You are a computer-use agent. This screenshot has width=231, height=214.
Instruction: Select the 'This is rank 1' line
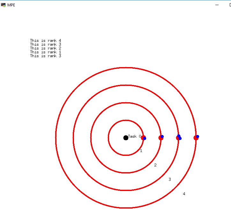[46, 52]
